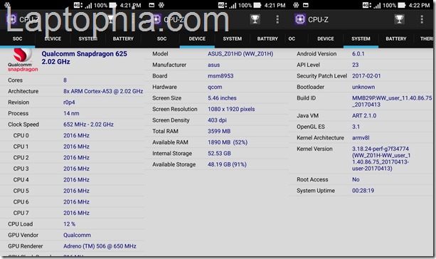Screen dimensions: 436x259
Task: Select Screen Density value '403 dpi'
Action: point(217,120)
